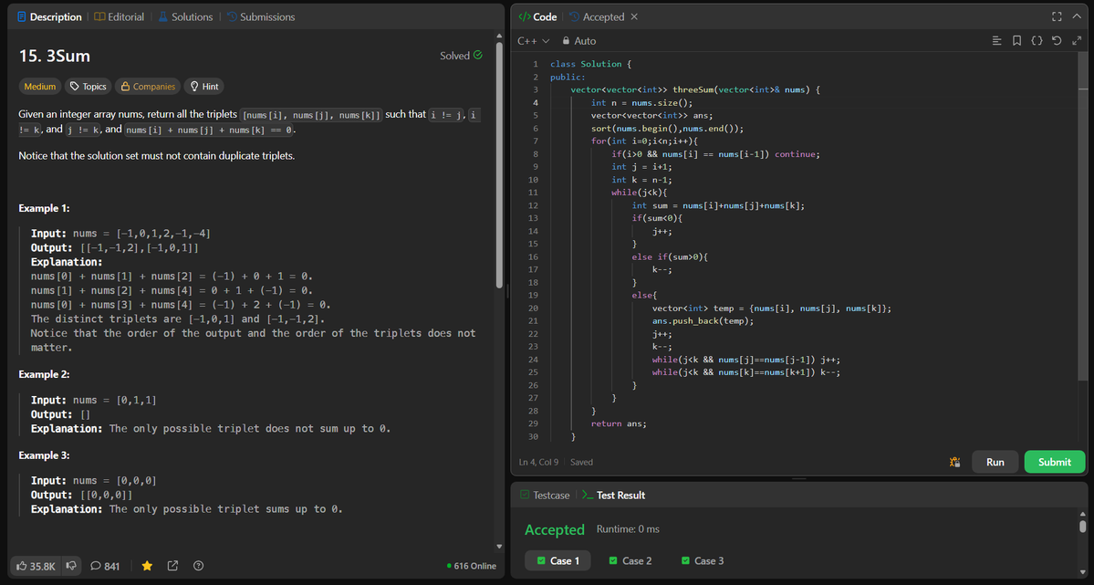Open the 841 comments

tap(105, 566)
